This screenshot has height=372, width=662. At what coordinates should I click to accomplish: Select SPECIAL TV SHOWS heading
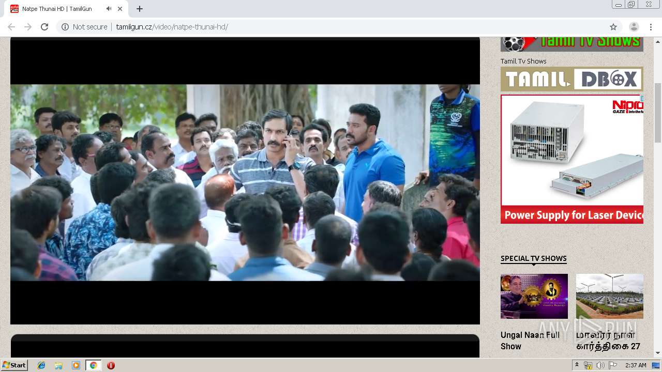[534, 258]
